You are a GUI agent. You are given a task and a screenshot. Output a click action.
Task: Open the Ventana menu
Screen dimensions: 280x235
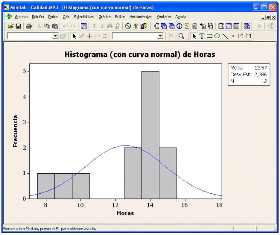point(164,17)
